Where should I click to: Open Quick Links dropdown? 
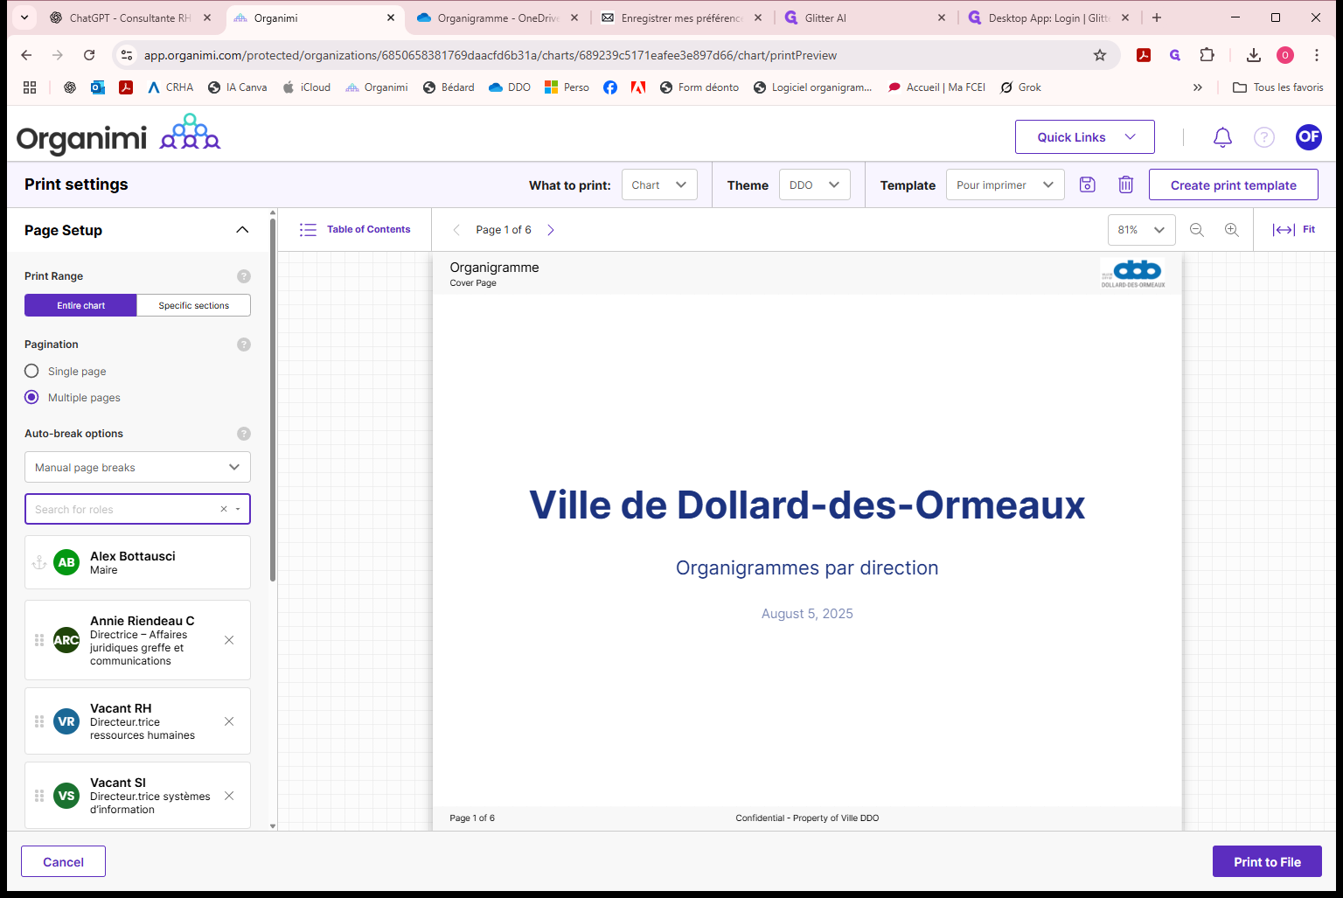[1085, 137]
